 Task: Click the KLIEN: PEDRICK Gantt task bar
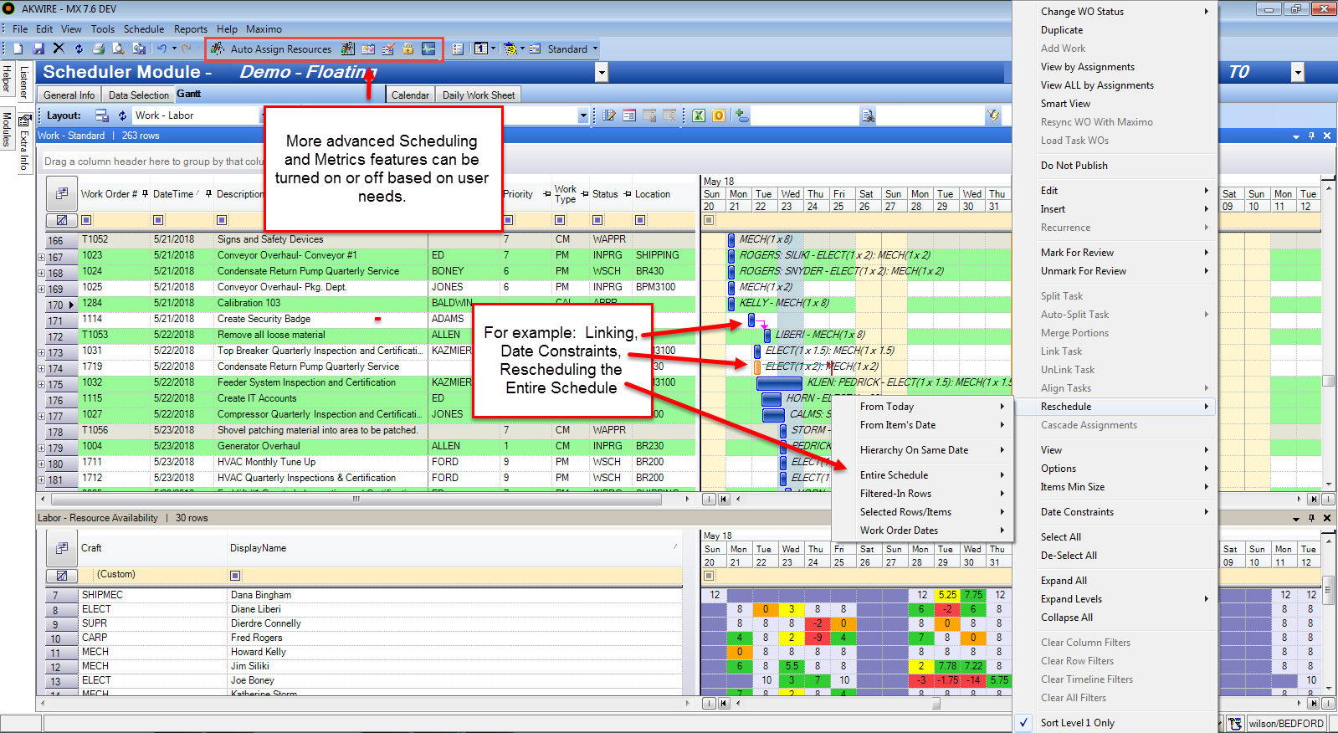(778, 382)
